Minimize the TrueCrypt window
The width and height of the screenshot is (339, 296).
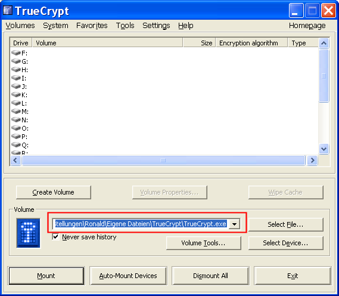pos(296,10)
